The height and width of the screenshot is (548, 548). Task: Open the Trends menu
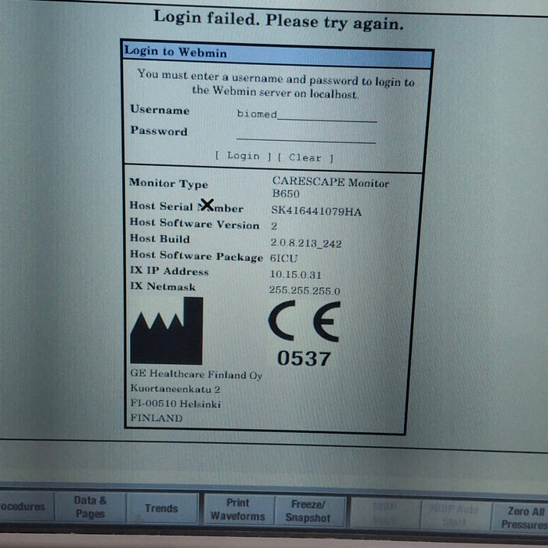(x=161, y=508)
